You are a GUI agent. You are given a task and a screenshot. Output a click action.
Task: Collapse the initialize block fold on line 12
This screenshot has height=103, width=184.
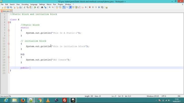(9, 44)
